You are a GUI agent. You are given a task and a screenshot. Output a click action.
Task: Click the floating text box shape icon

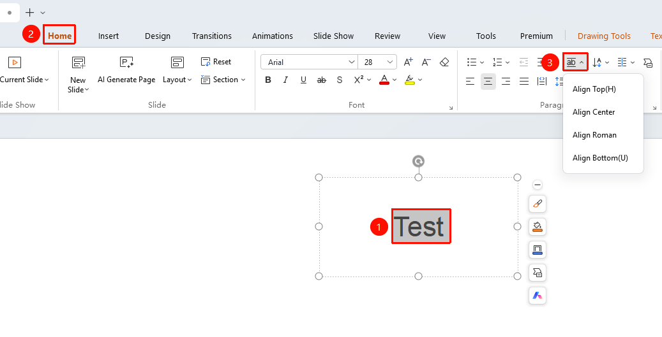click(538, 273)
